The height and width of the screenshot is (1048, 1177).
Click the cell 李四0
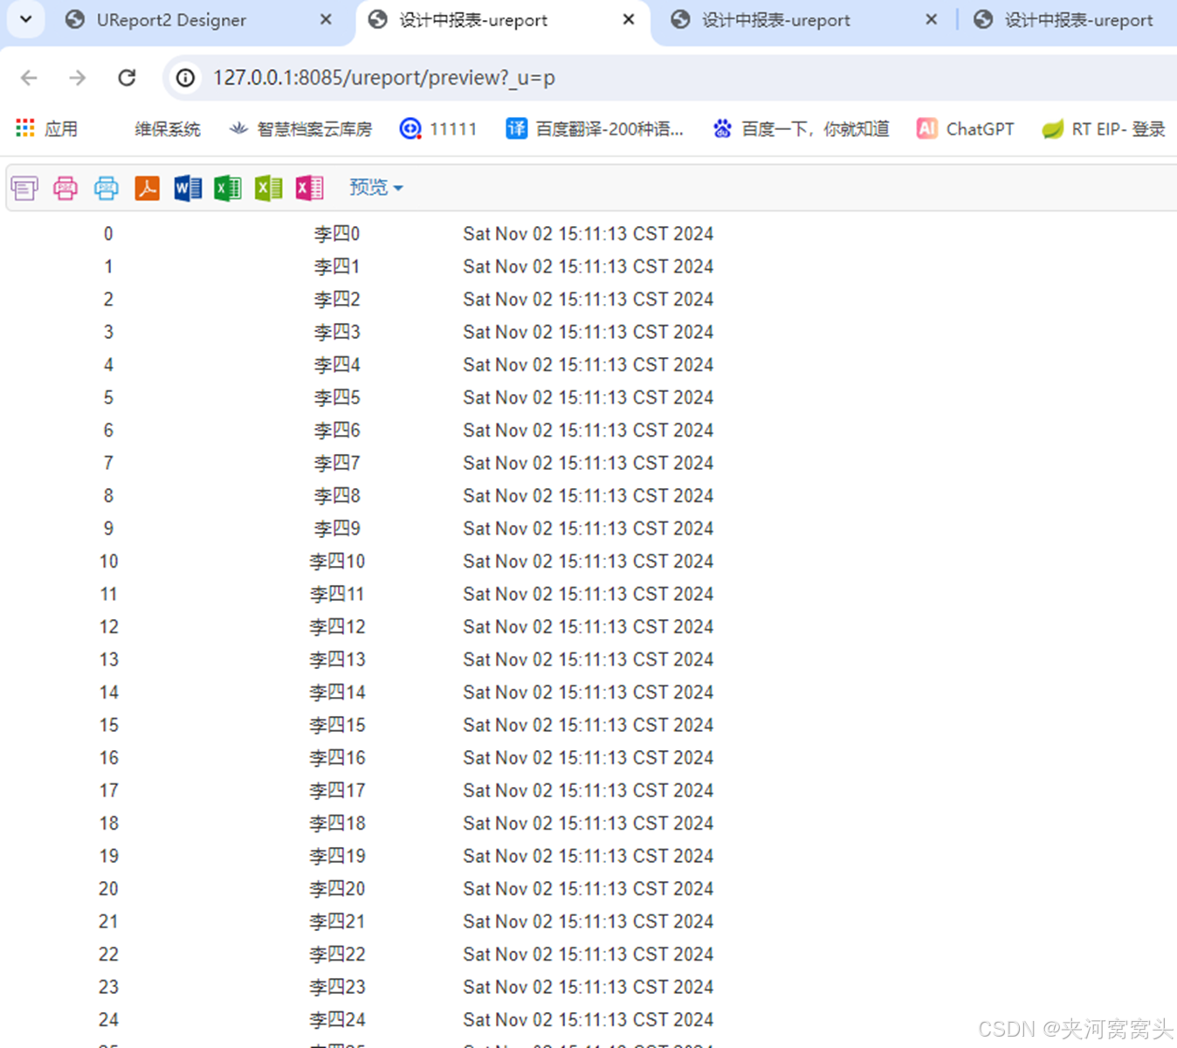(x=337, y=234)
